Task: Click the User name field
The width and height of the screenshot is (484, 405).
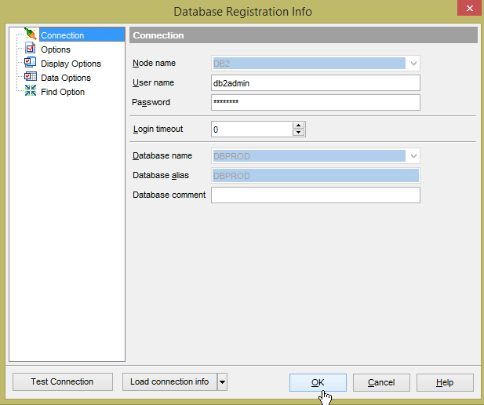Action: pyautogui.click(x=315, y=83)
